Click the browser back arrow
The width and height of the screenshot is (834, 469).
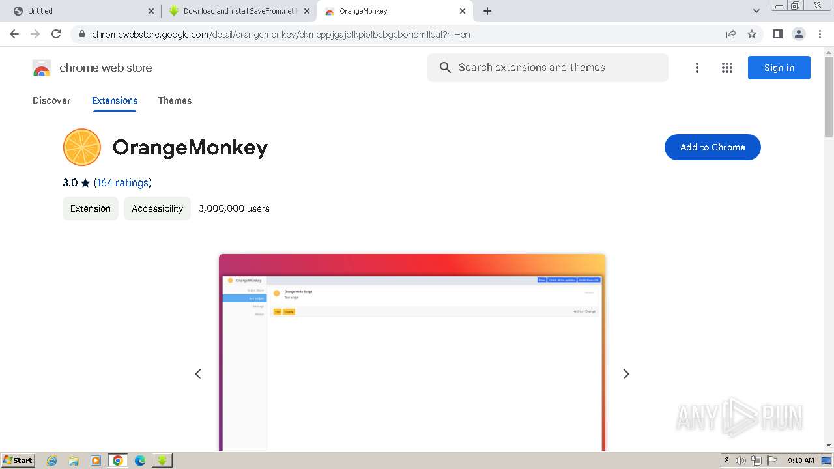(x=14, y=34)
